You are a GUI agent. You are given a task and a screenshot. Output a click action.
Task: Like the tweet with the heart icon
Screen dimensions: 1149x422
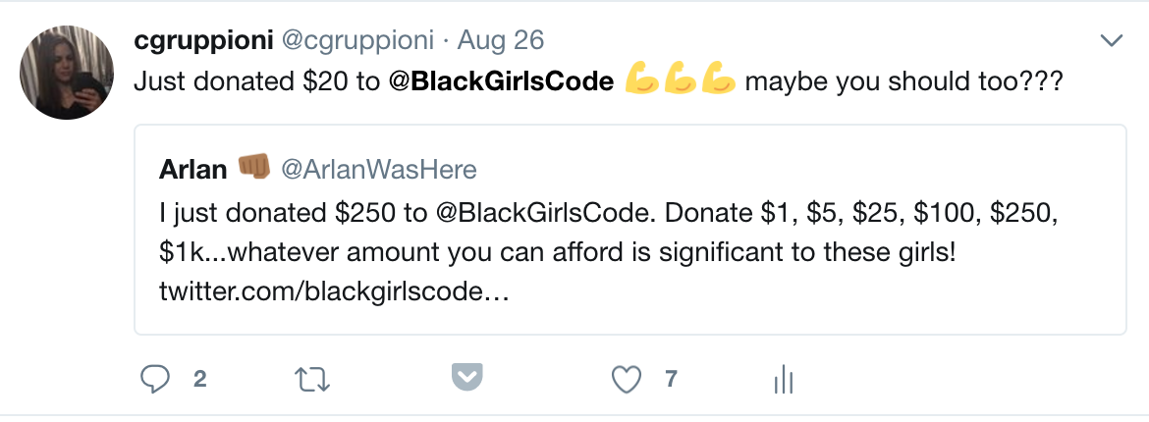[626, 380]
